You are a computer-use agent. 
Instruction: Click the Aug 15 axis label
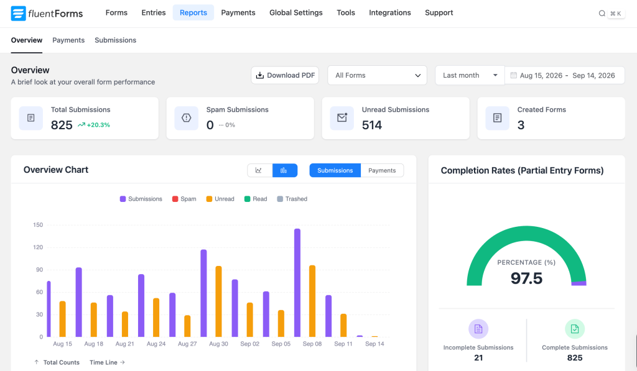point(62,344)
